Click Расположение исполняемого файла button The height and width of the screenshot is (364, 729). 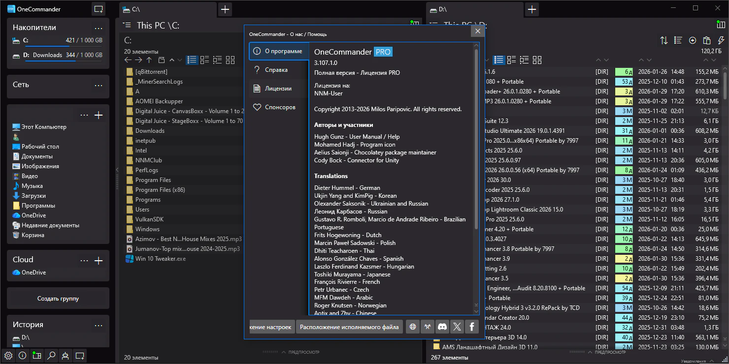(349, 327)
